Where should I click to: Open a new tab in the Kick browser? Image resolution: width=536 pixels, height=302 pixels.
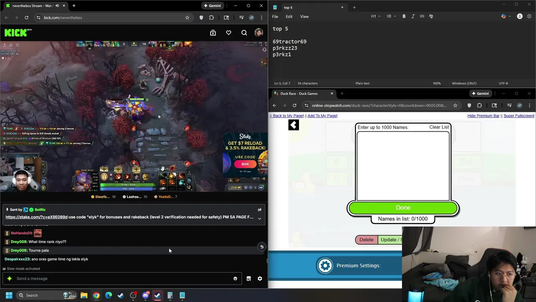(74, 6)
